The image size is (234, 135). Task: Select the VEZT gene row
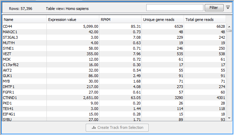coord(114,54)
